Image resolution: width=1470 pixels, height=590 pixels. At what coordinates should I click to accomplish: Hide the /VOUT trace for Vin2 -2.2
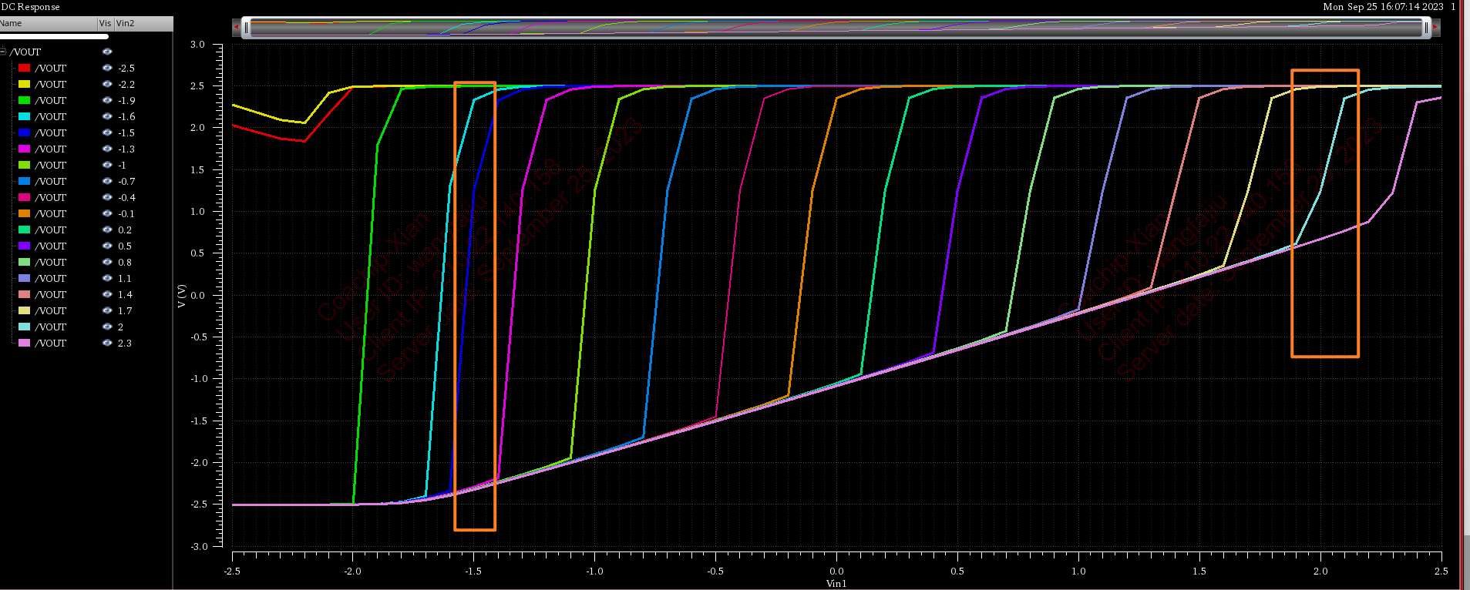coord(107,84)
